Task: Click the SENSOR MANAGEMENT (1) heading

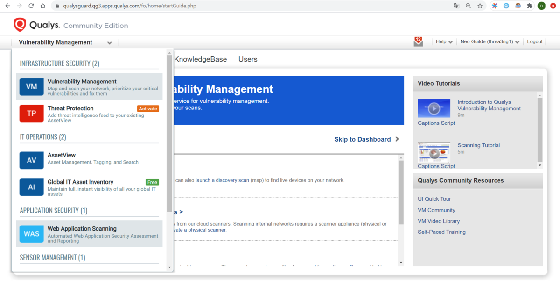Action: coord(52,258)
